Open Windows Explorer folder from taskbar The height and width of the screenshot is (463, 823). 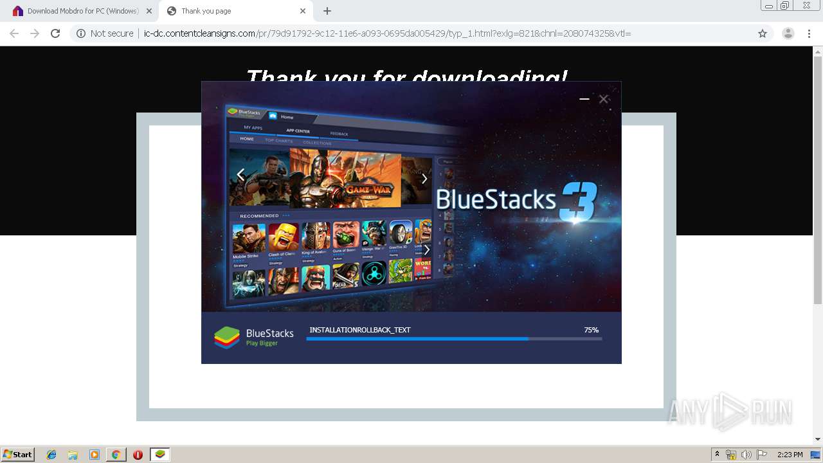coord(73,455)
